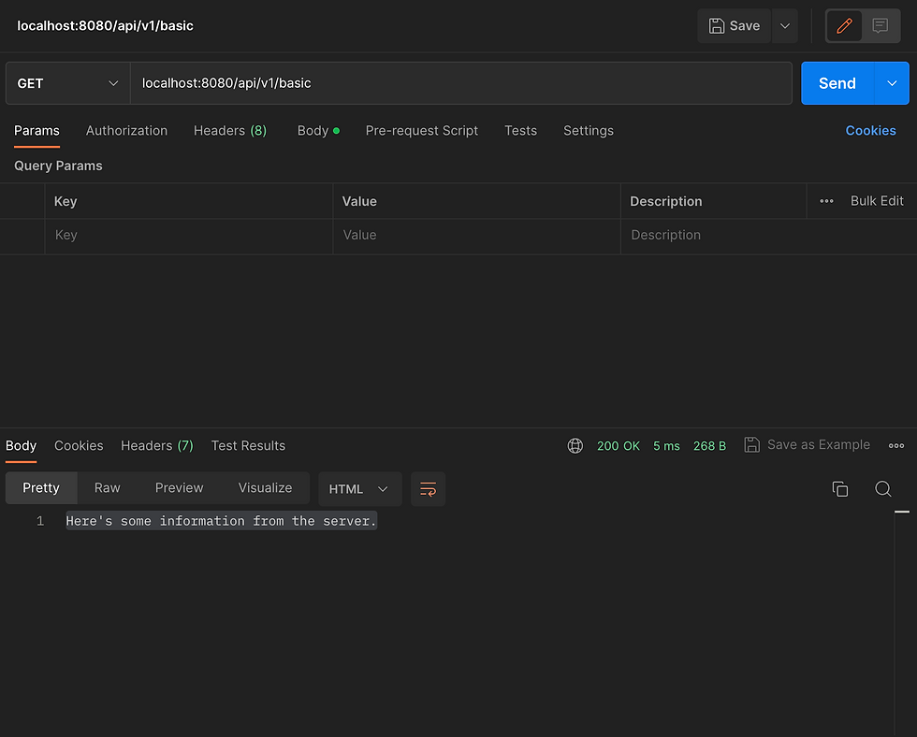917x737 pixels.
Task: Click the request URL field
Action: tap(460, 83)
